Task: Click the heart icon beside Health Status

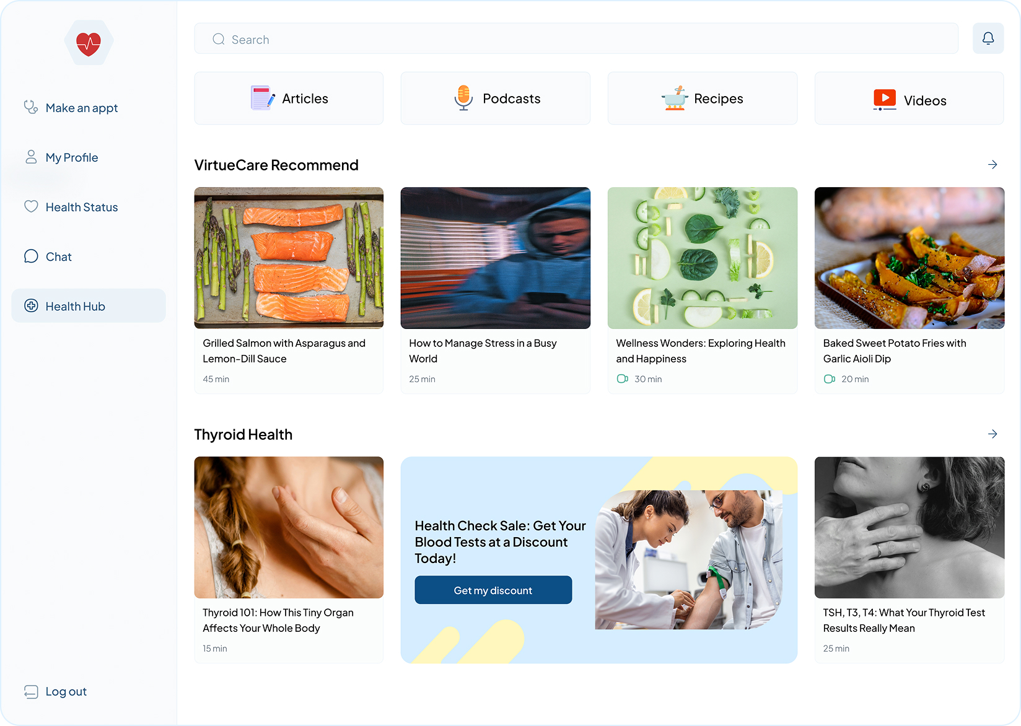Action: click(30, 206)
